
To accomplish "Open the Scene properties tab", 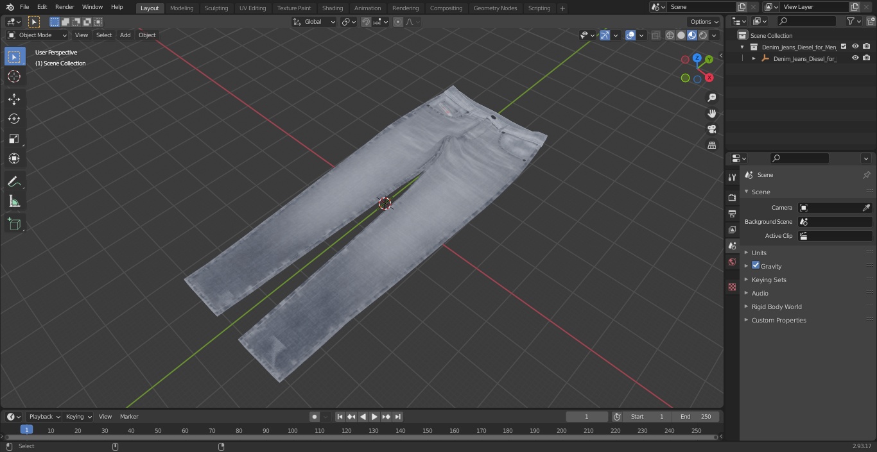I will [732, 246].
